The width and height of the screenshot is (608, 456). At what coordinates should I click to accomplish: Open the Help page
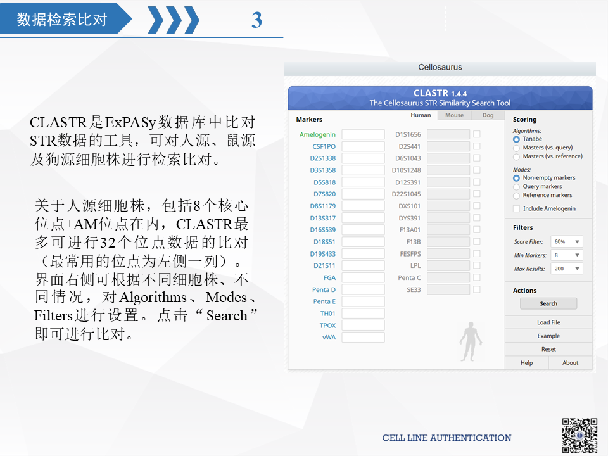526,362
